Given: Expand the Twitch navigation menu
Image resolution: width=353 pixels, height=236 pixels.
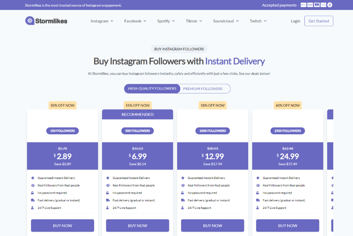Looking at the screenshot, I should click(x=258, y=21).
